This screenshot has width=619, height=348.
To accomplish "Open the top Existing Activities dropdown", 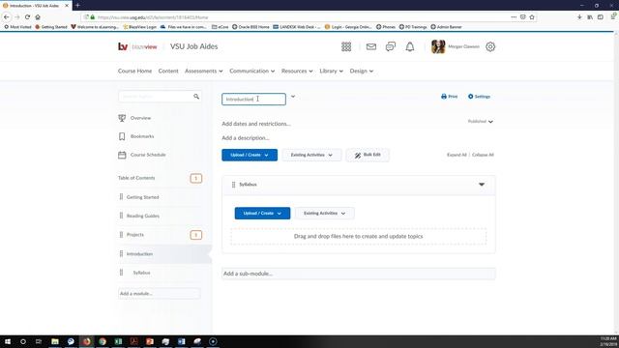I will click(311, 155).
